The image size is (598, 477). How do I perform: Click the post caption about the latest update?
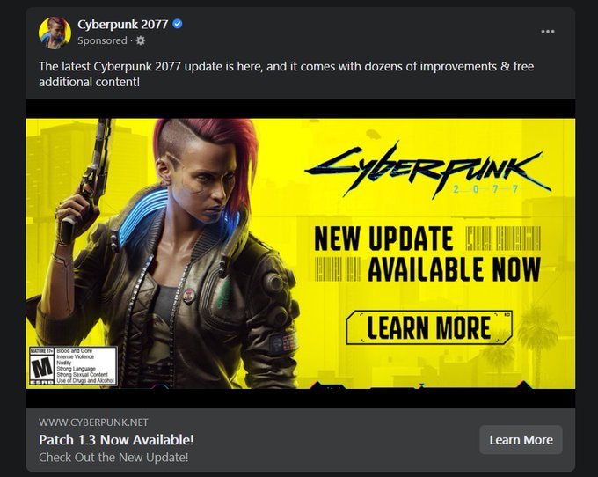tap(286, 74)
